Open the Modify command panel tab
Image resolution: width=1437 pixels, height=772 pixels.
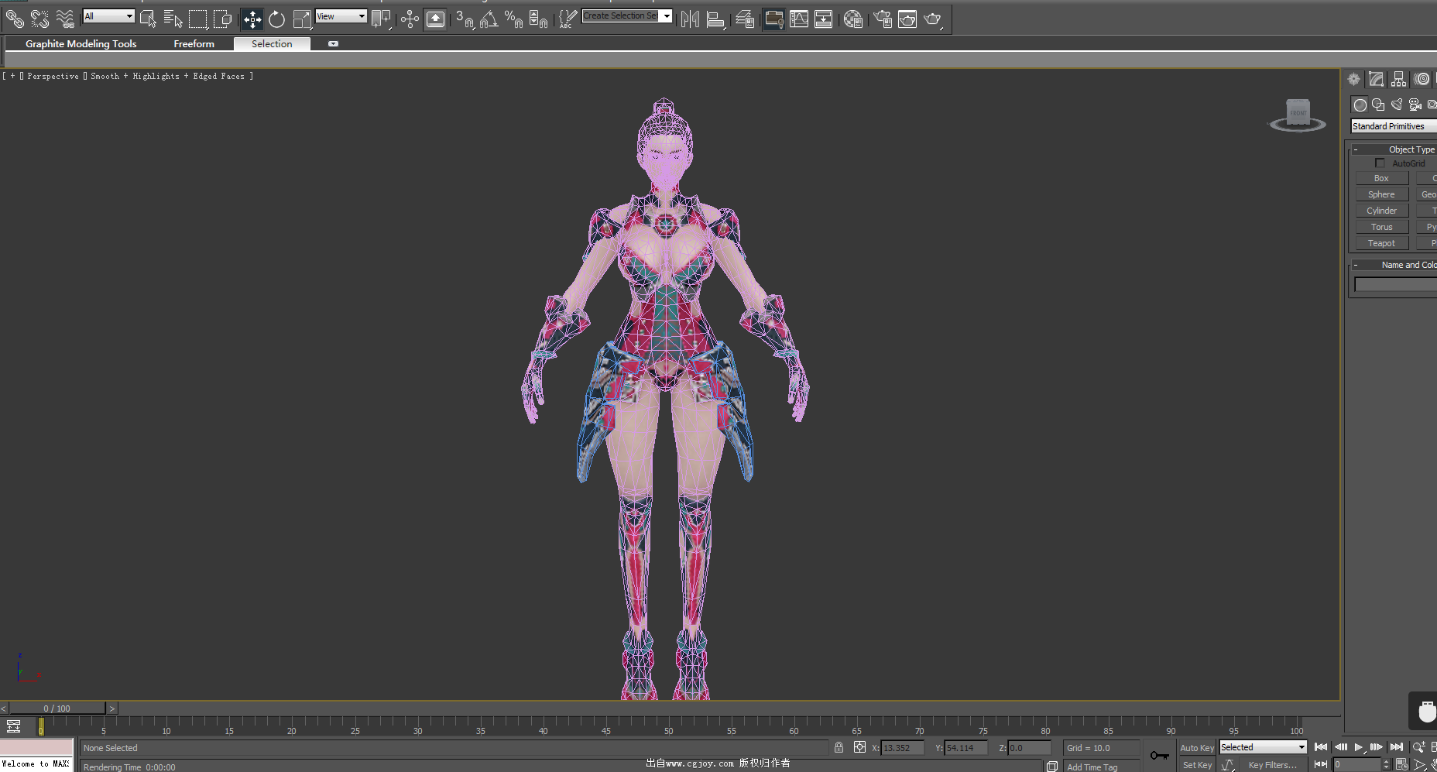[1376, 79]
